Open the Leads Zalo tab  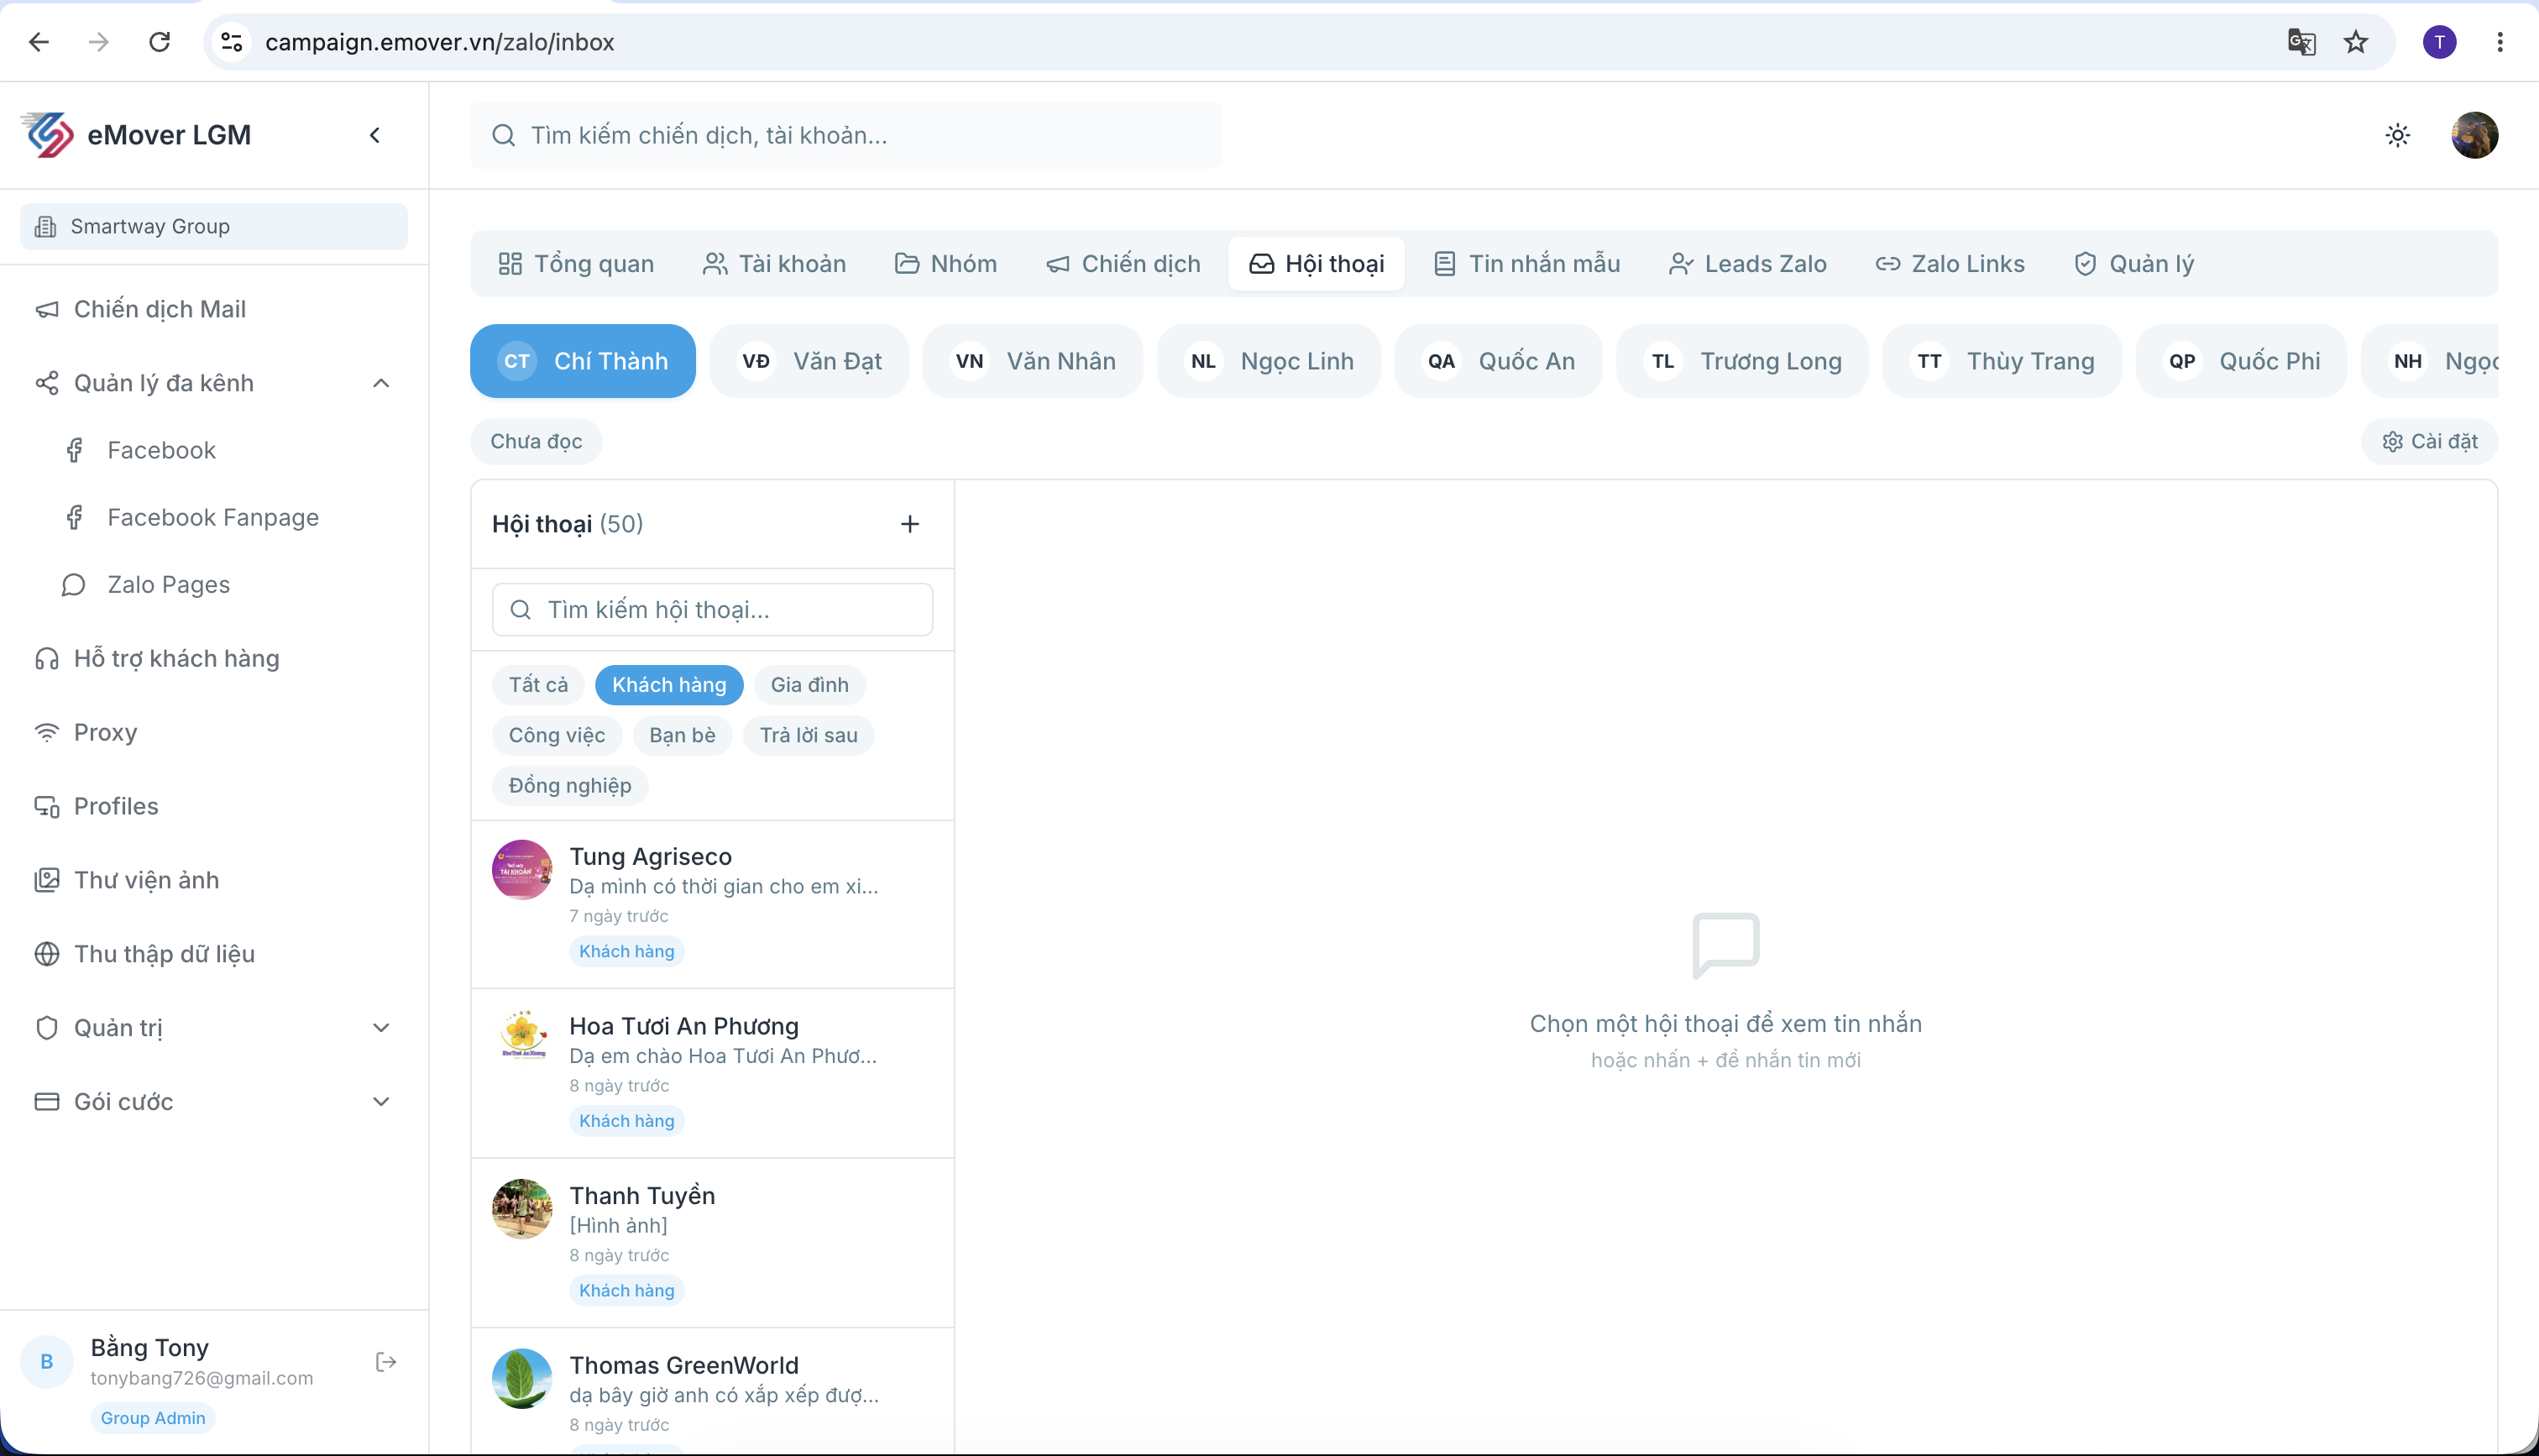point(1747,264)
